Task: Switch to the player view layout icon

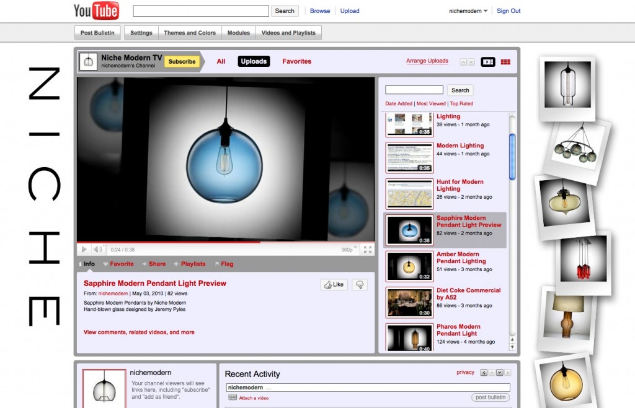Action: pyautogui.click(x=488, y=62)
